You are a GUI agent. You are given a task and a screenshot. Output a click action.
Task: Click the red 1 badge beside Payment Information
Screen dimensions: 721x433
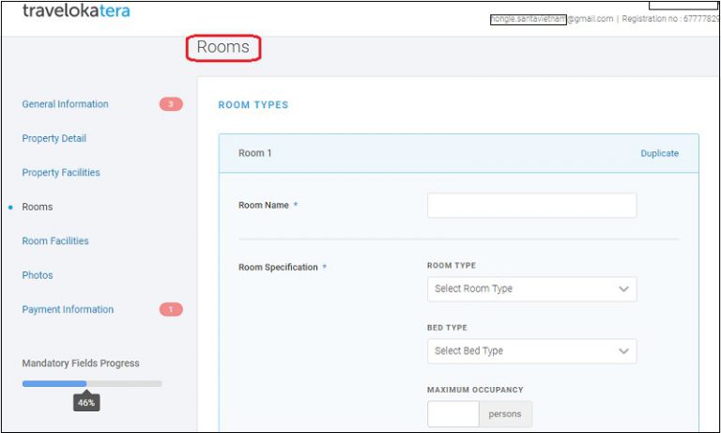tap(171, 310)
